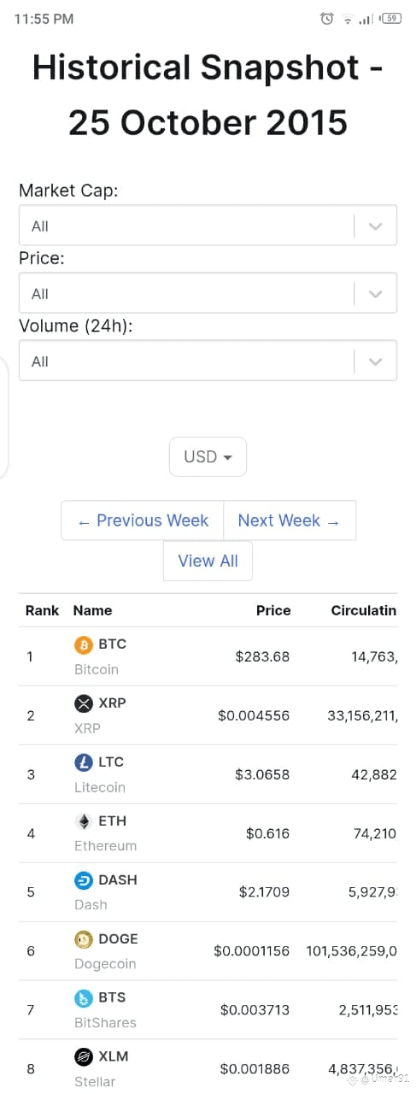Click the BitShares logo icon
Image resolution: width=416 pixels, height=1094 pixels.
point(84,998)
